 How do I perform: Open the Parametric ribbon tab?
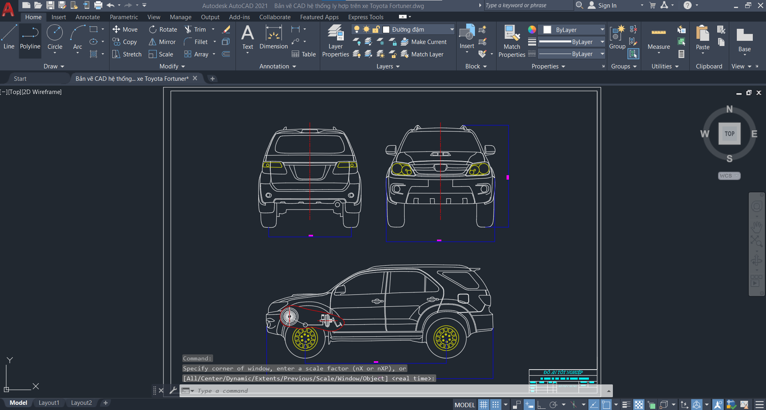pyautogui.click(x=124, y=17)
